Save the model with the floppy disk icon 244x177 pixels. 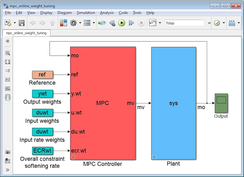pos(22,23)
